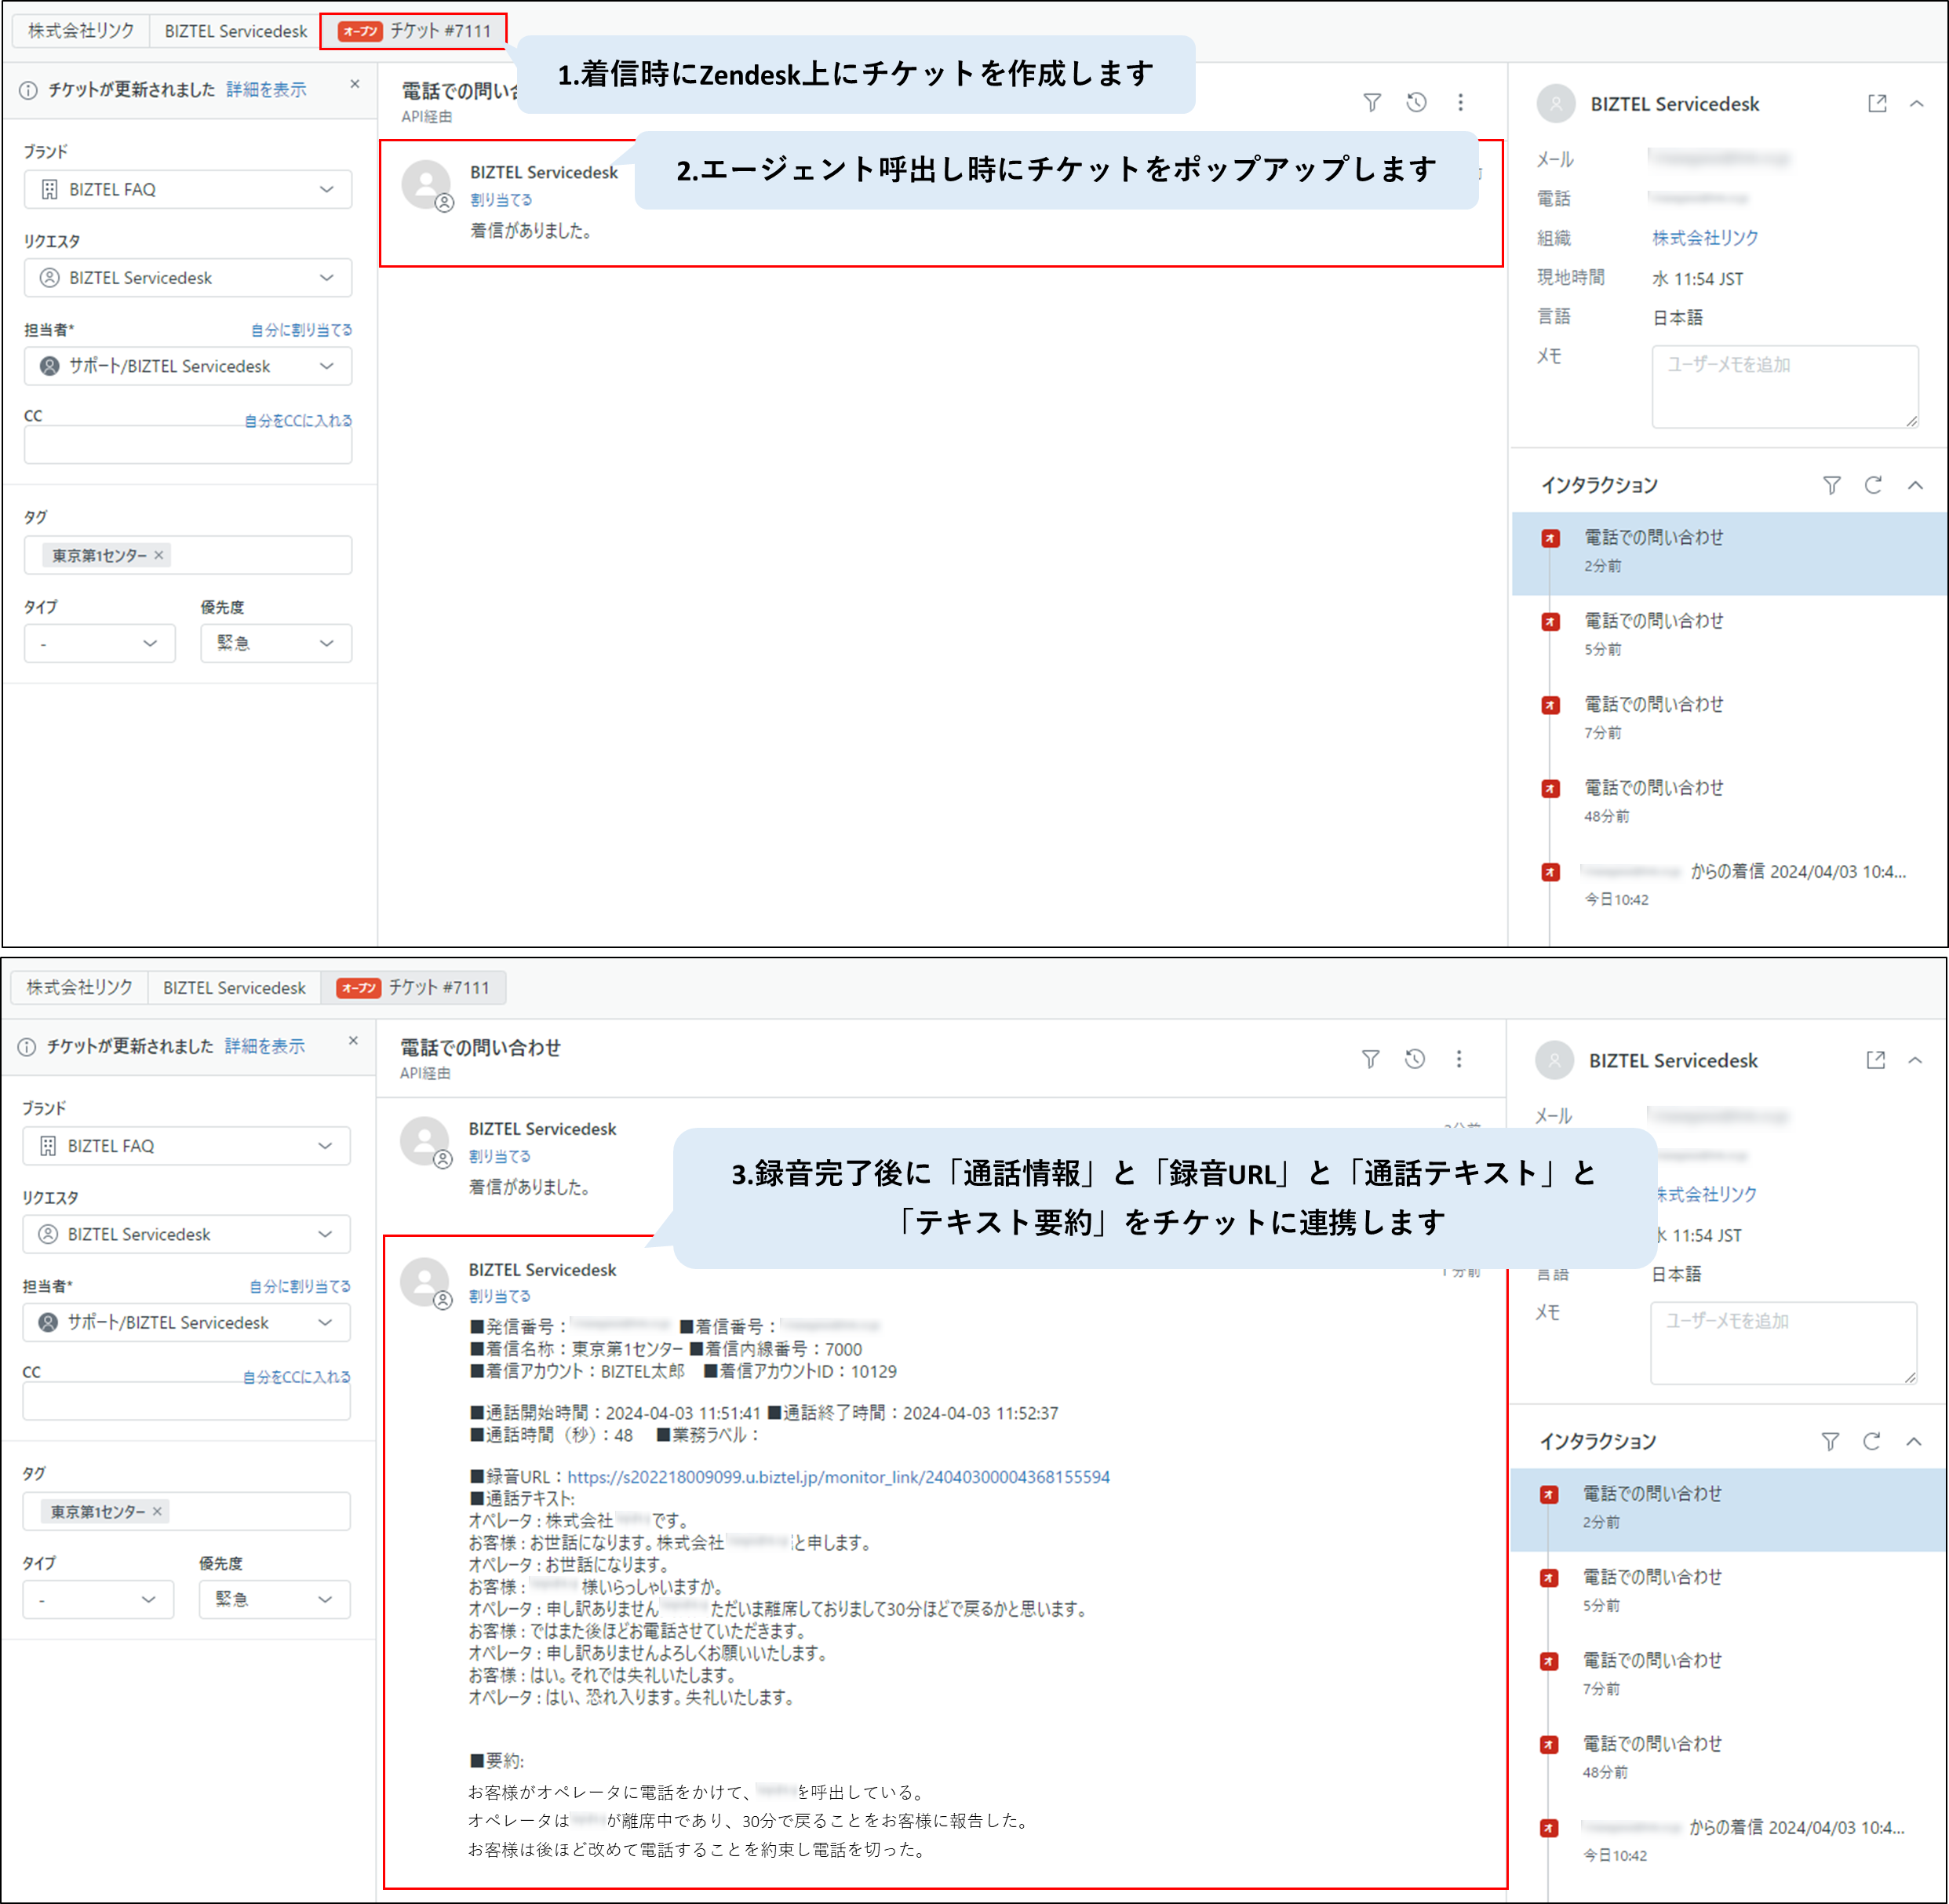Click the commenter avatar in upper screenshot
The width and height of the screenshot is (1949, 1904).
click(426, 184)
